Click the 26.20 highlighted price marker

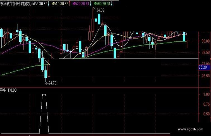[204, 67]
